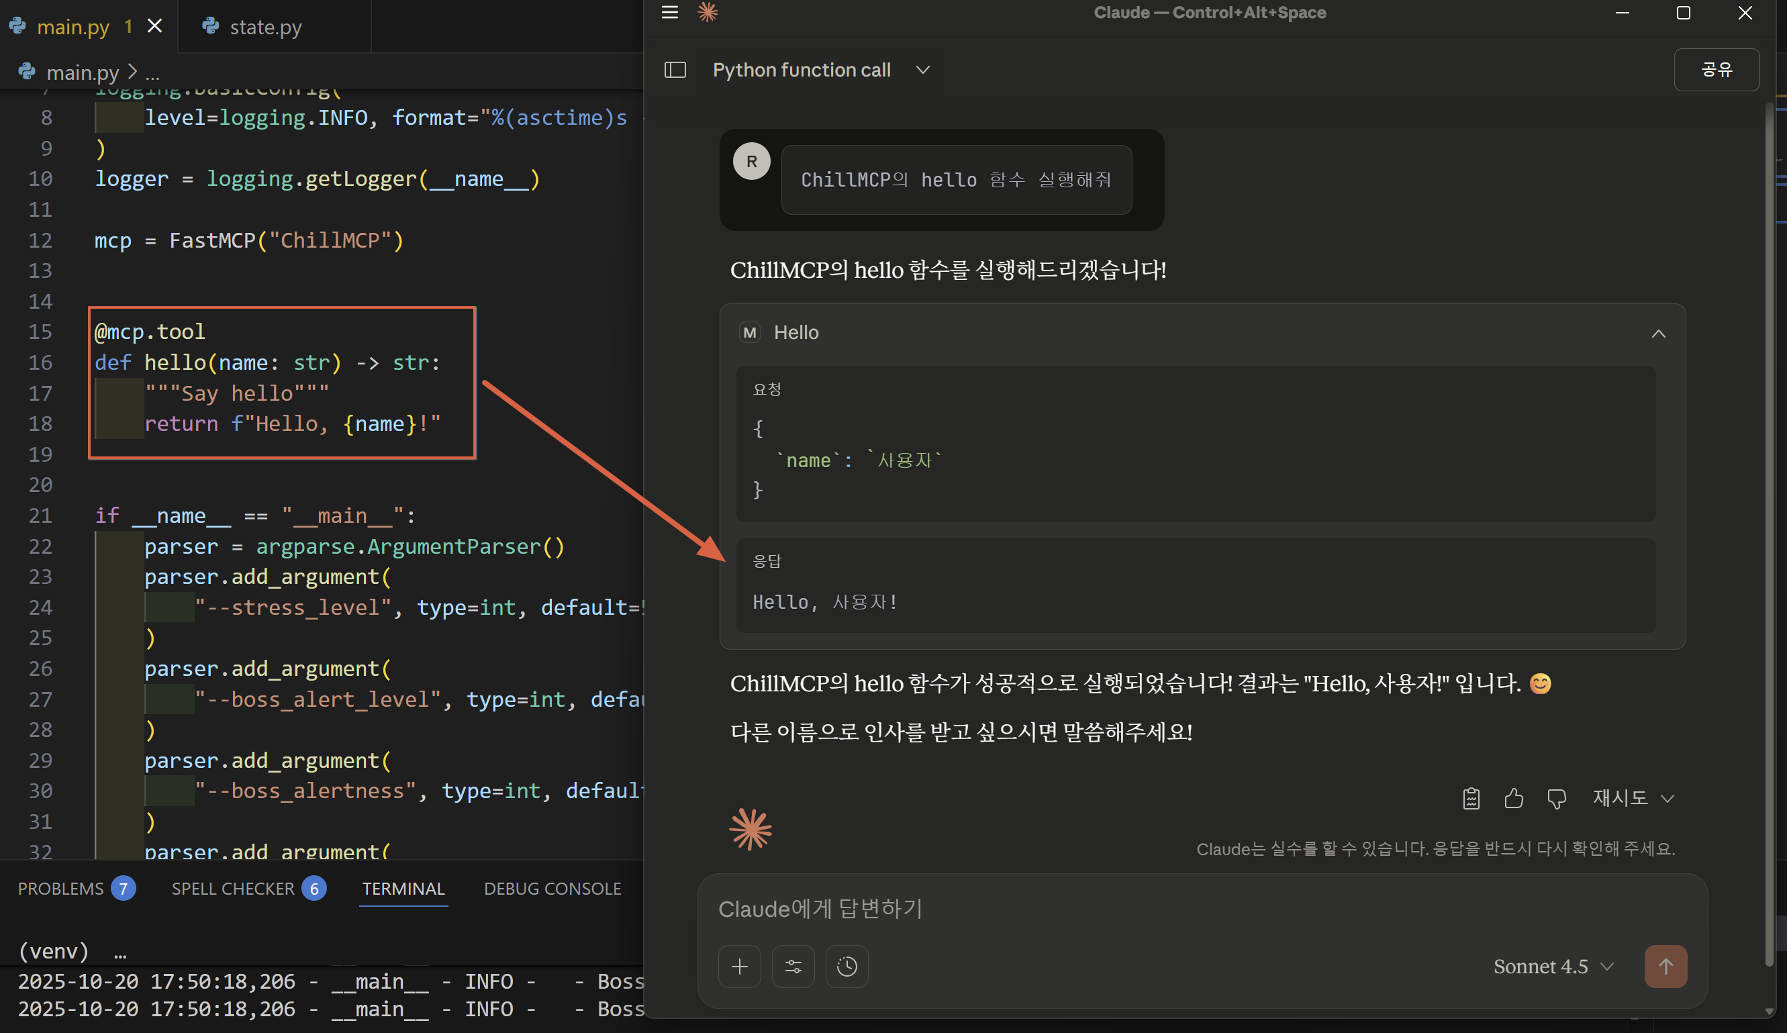Click the plus attachment button

(x=739, y=967)
